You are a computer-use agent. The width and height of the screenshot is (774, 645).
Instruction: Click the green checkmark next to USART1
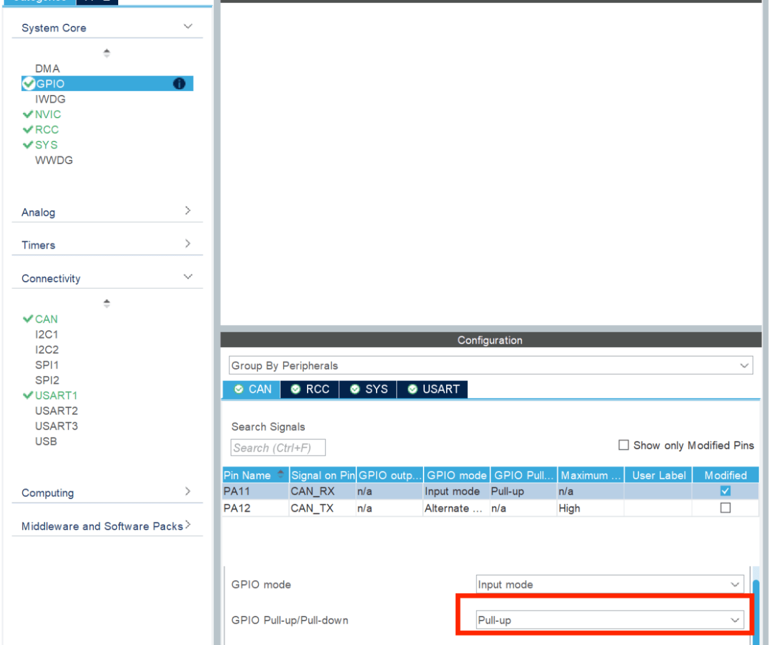click(28, 395)
